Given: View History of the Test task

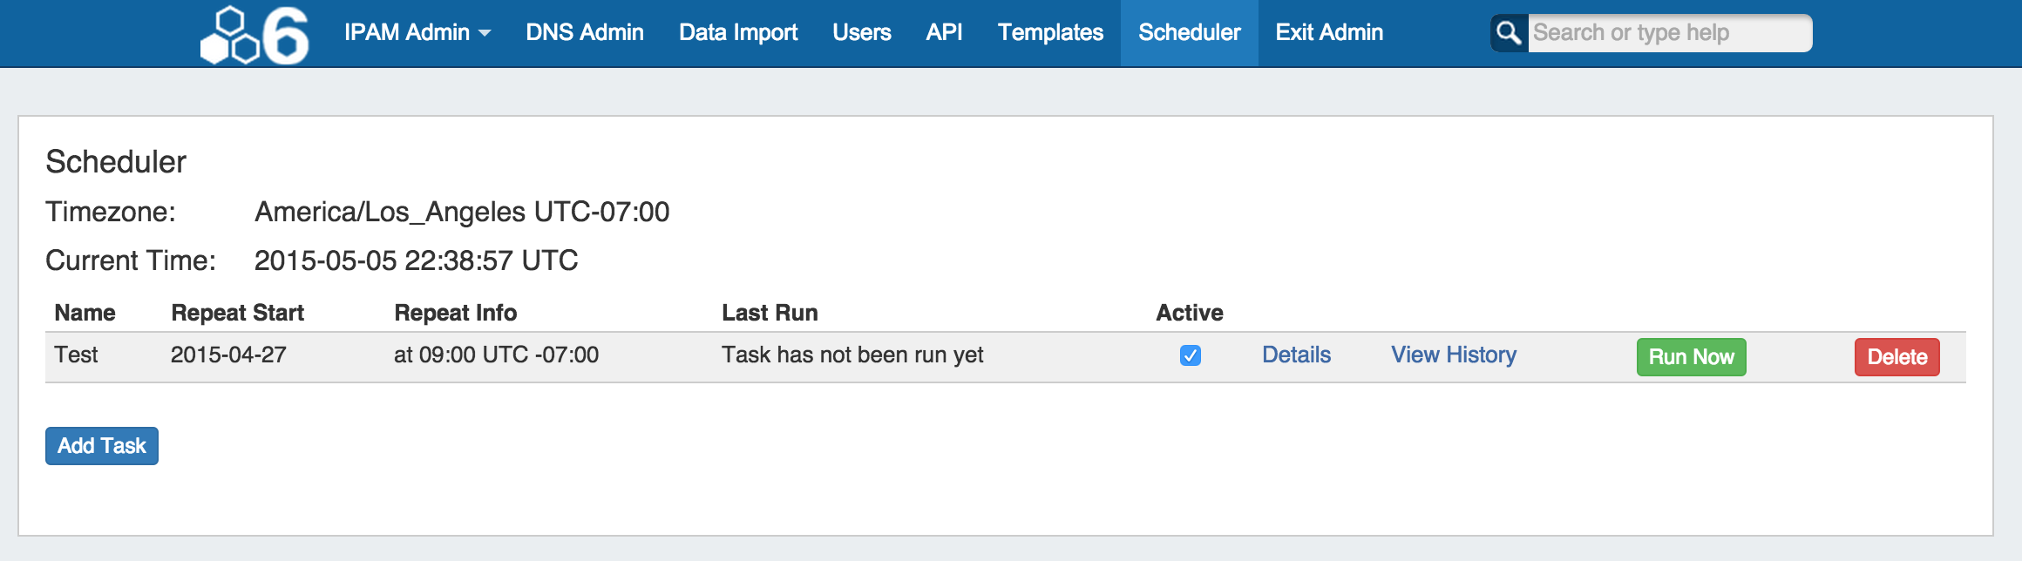Looking at the screenshot, I should 1453,355.
